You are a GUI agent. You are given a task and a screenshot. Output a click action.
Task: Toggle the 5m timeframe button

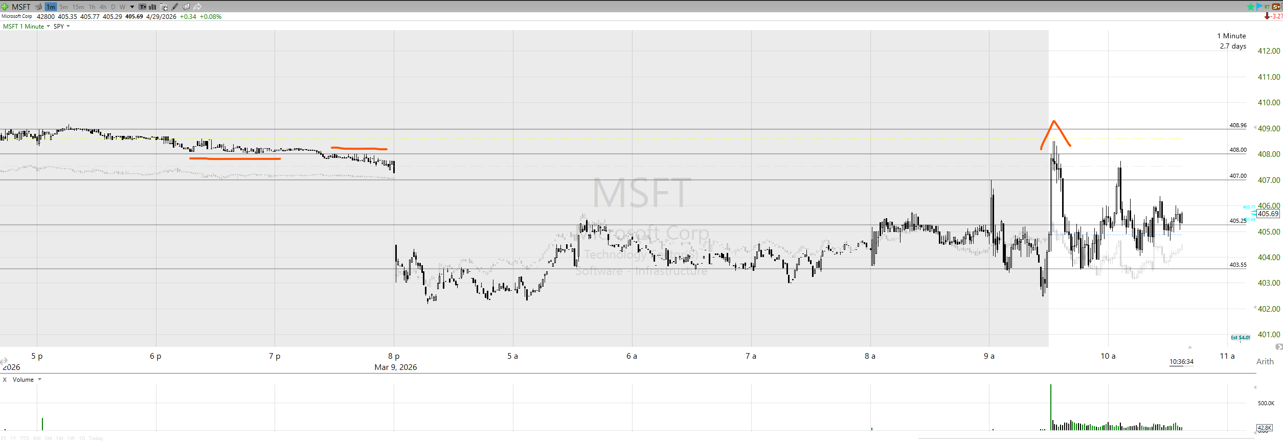point(63,7)
